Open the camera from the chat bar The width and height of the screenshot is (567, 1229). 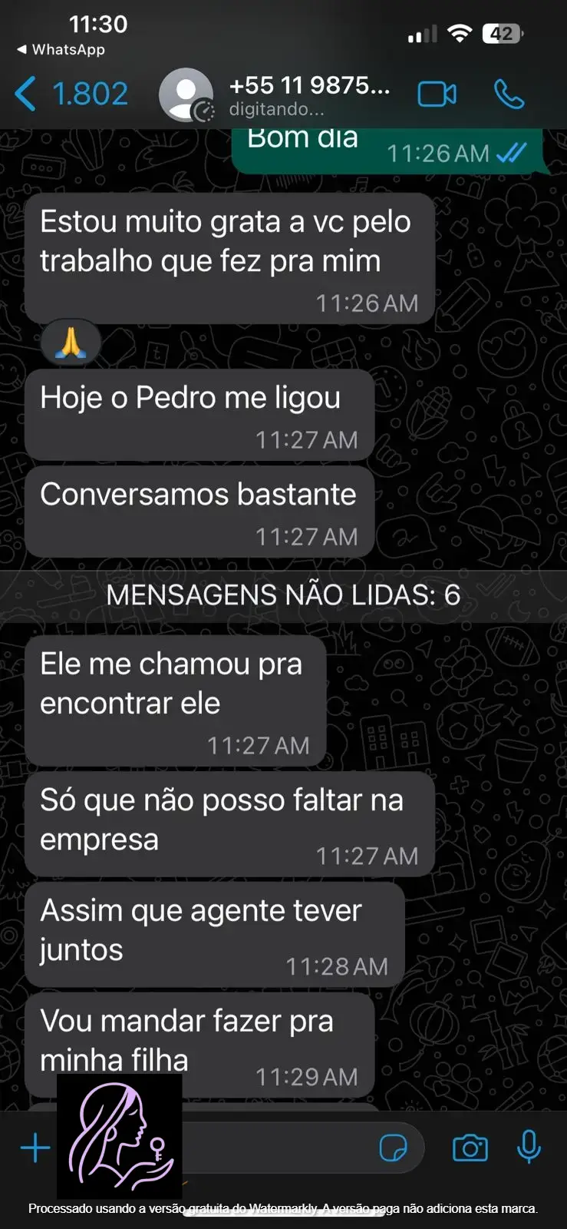[x=470, y=1148]
